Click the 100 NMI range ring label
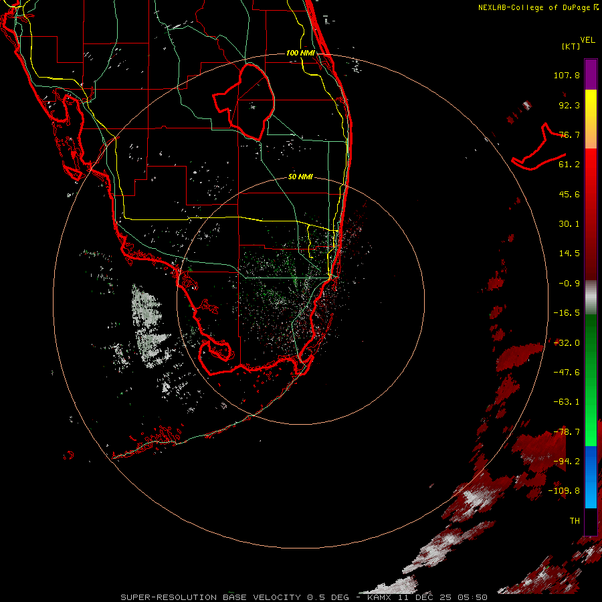 point(300,53)
